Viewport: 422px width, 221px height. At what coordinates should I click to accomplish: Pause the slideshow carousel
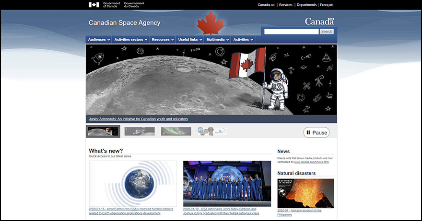(x=316, y=133)
